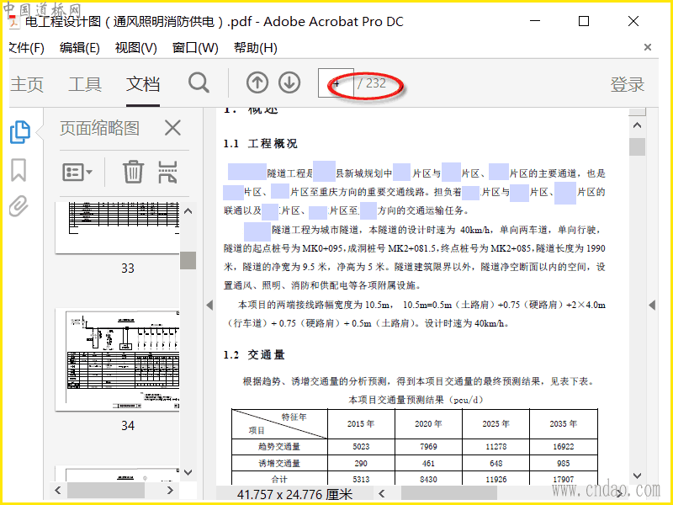This screenshot has height=505, width=673.
Task: Click the '页面缩略图' panel title
Action: pyautogui.click(x=99, y=128)
